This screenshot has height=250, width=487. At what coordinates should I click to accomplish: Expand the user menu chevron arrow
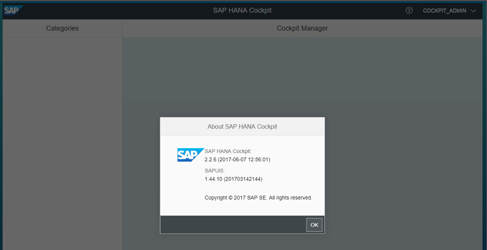point(473,10)
